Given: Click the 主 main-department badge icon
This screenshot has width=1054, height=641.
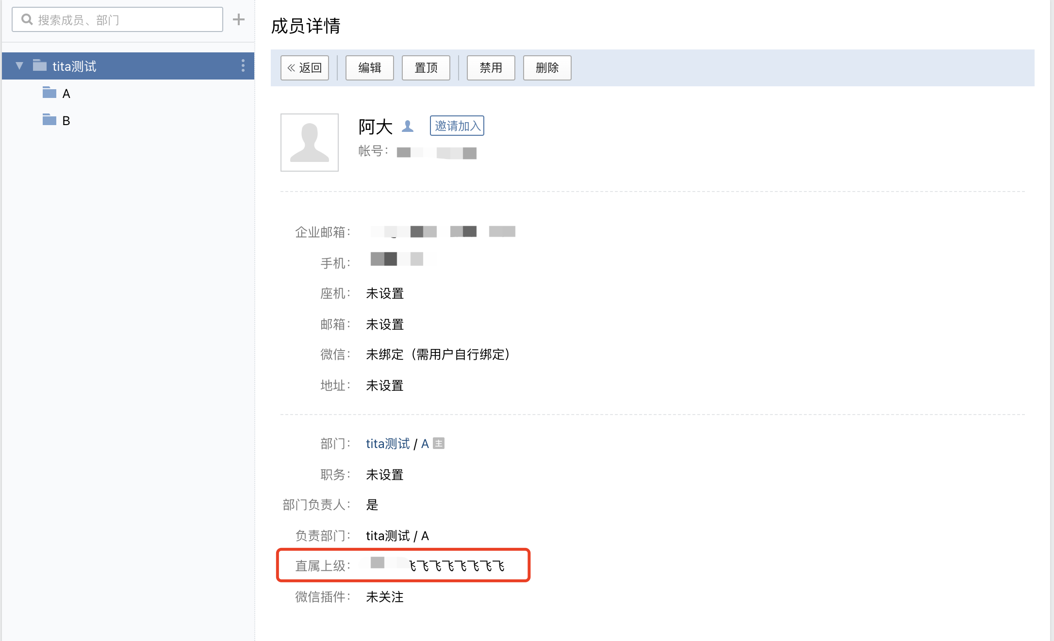Looking at the screenshot, I should coord(439,444).
